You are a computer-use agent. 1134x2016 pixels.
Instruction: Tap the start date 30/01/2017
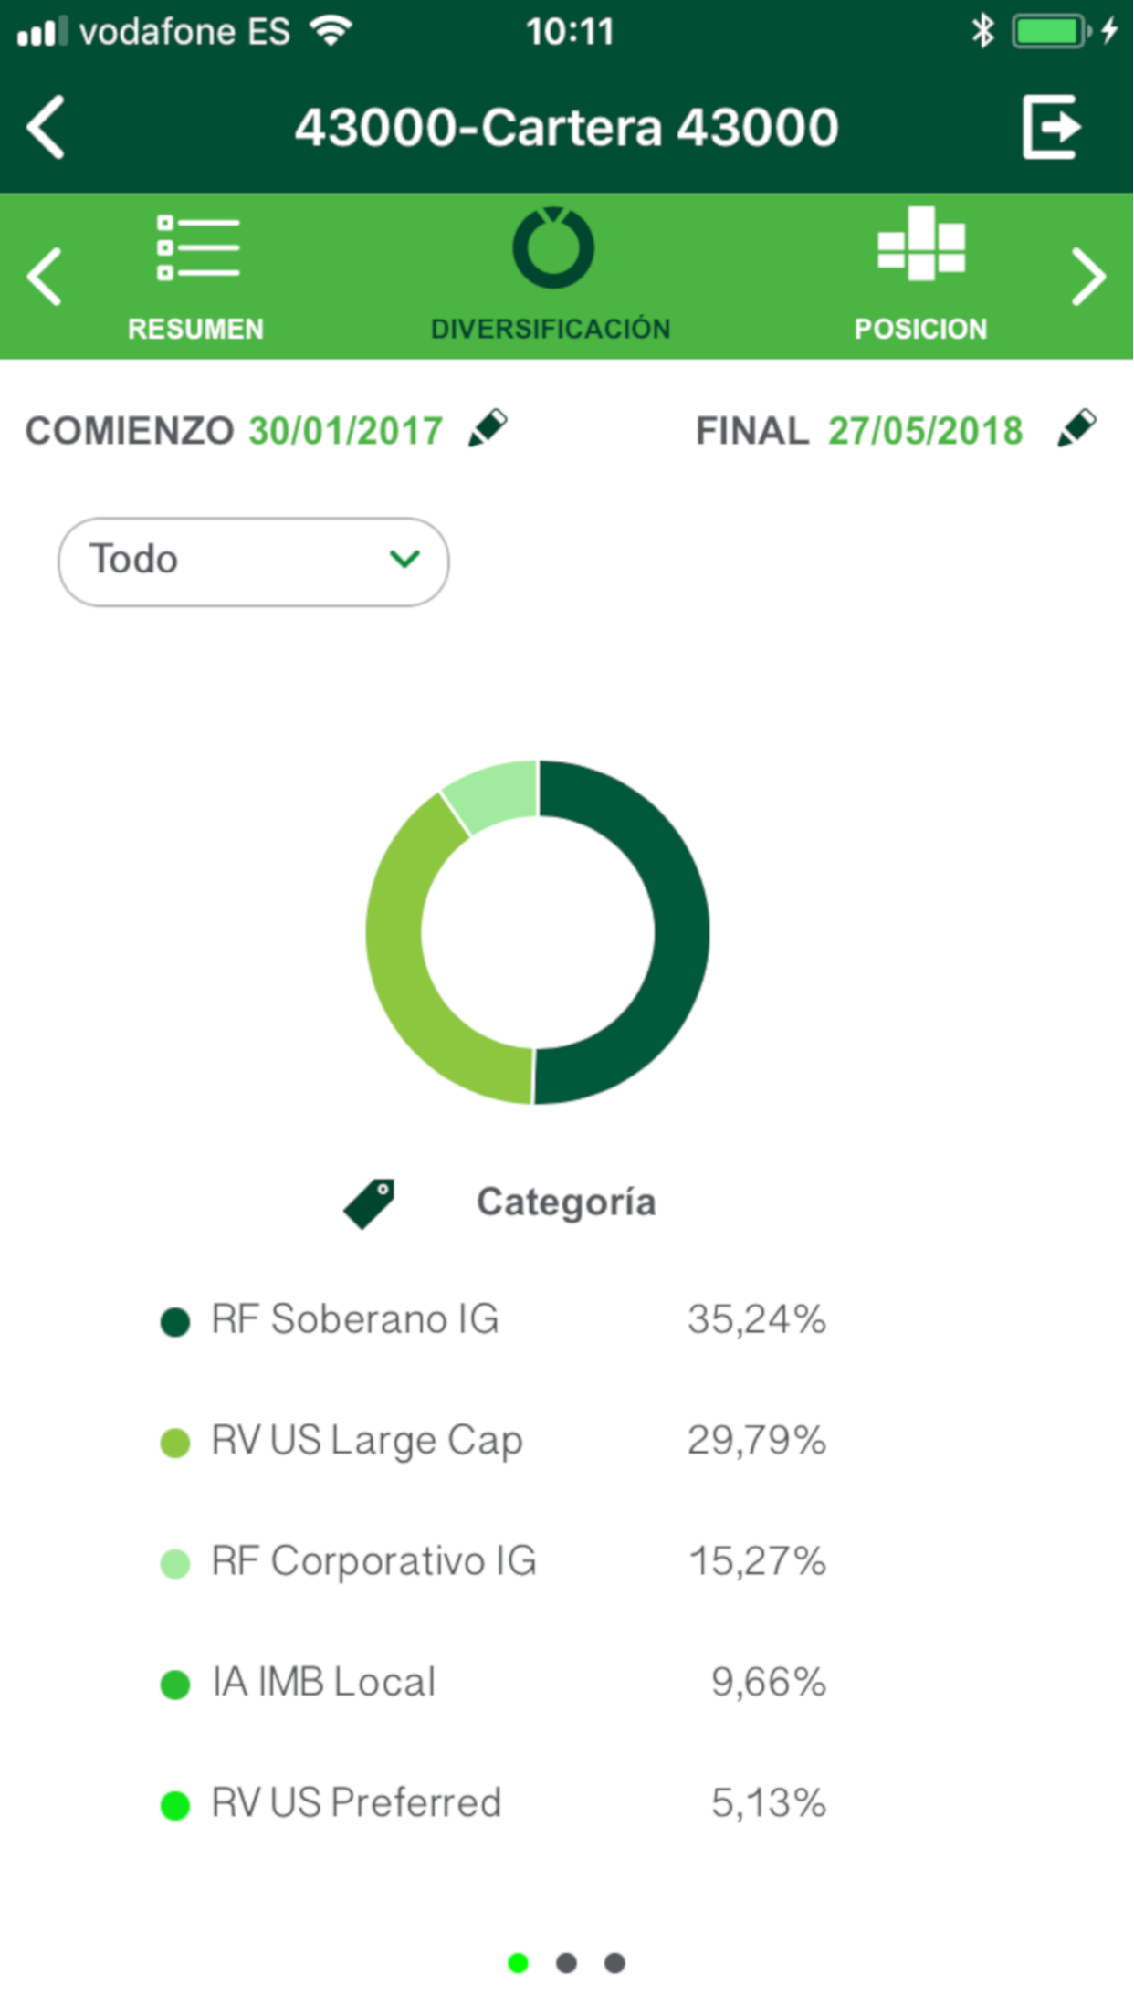tap(346, 431)
